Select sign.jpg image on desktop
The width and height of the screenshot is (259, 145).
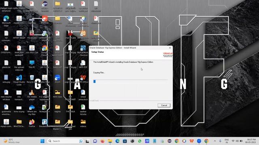pyautogui.click(x=32, y=20)
